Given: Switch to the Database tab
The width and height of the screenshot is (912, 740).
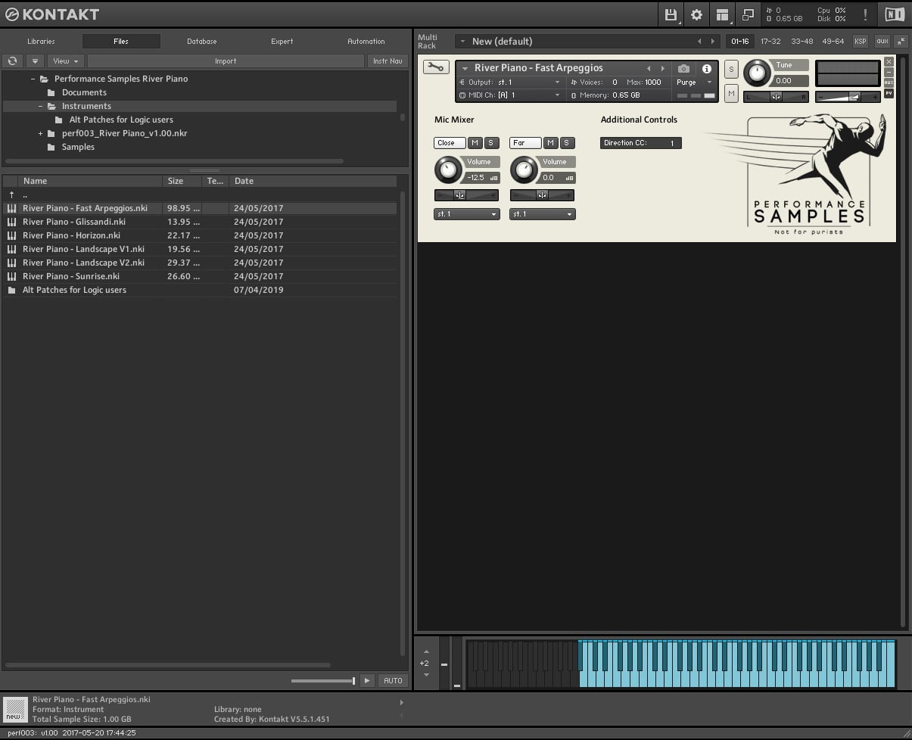Looking at the screenshot, I should 202,41.
